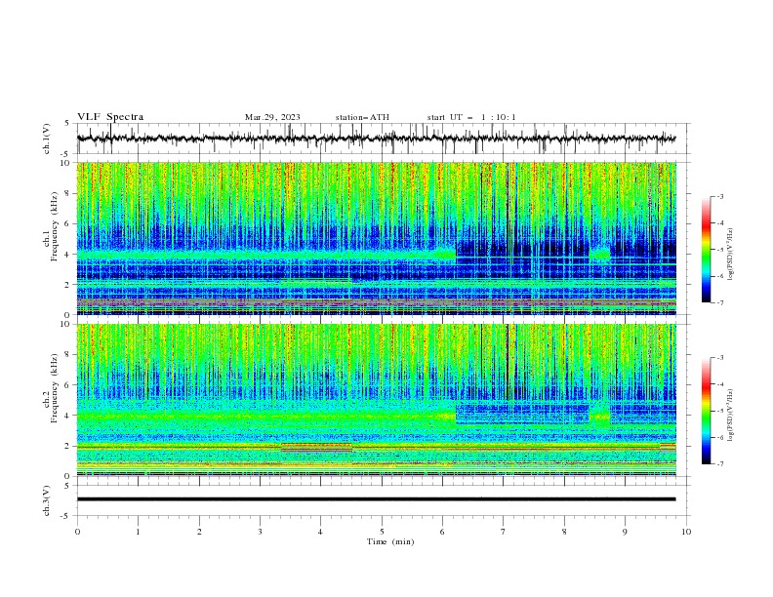The width and height of the screenshot is (773, 597).
Task: Click time axis tick label "1"
Action: pos(138,532)
